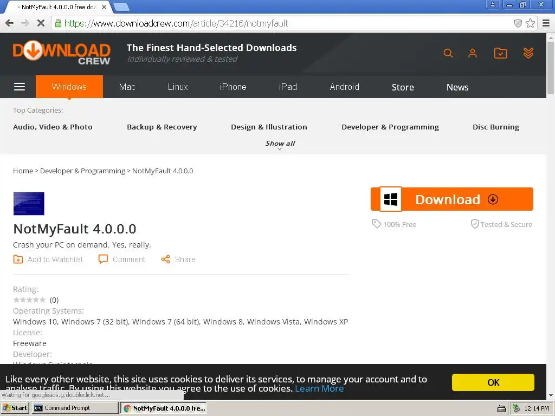
Task: Accept cookies with the OK button
Action: [x=493, y=382]
